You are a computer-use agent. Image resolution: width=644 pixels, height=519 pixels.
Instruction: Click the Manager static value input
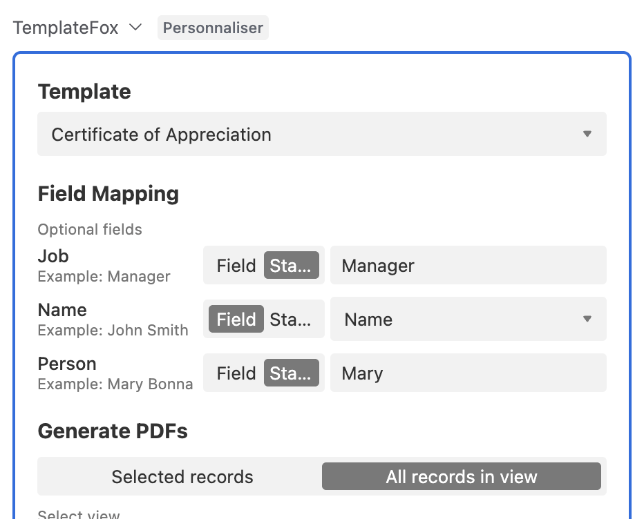[x=468, y=265]
